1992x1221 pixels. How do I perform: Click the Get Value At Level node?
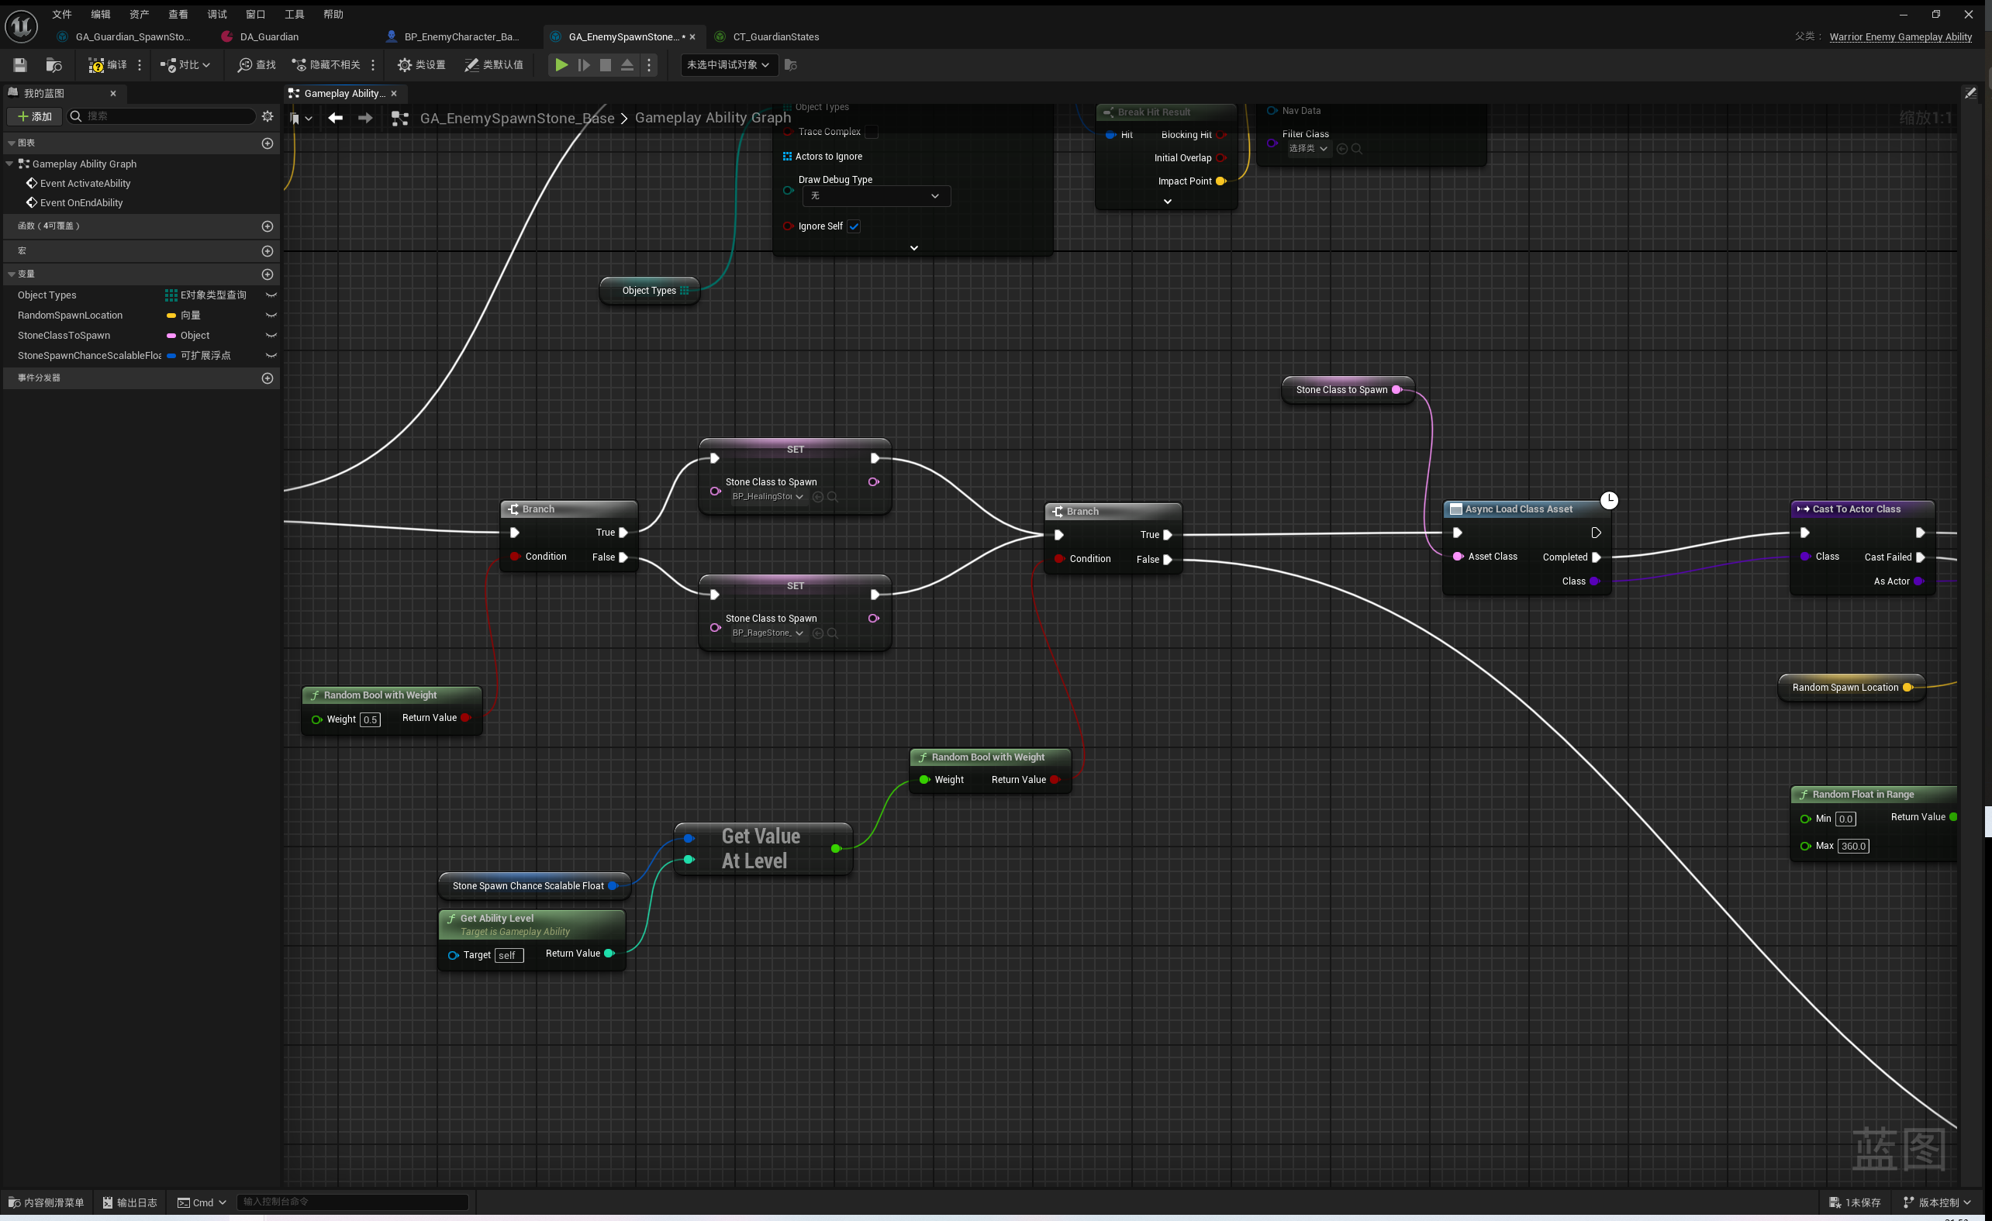click(761, 848)
